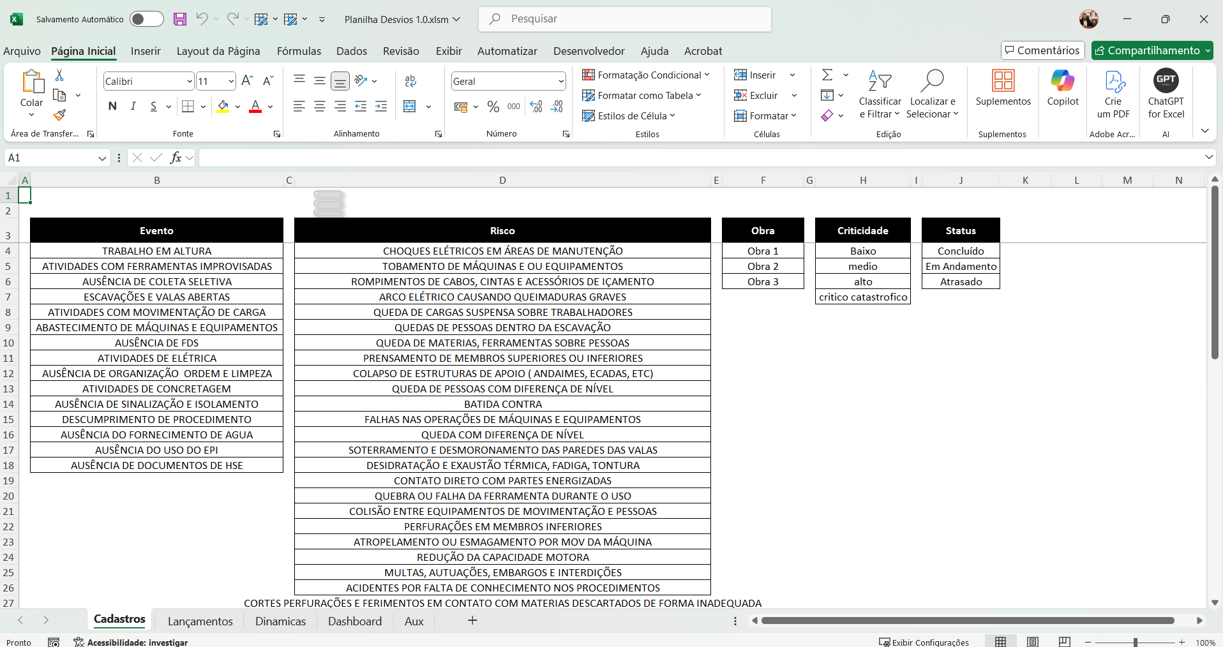Viewport: 1223px width, 647px height.
Task: Toggle Salvamento Automático switch
Action: click(x=146, y=19)
